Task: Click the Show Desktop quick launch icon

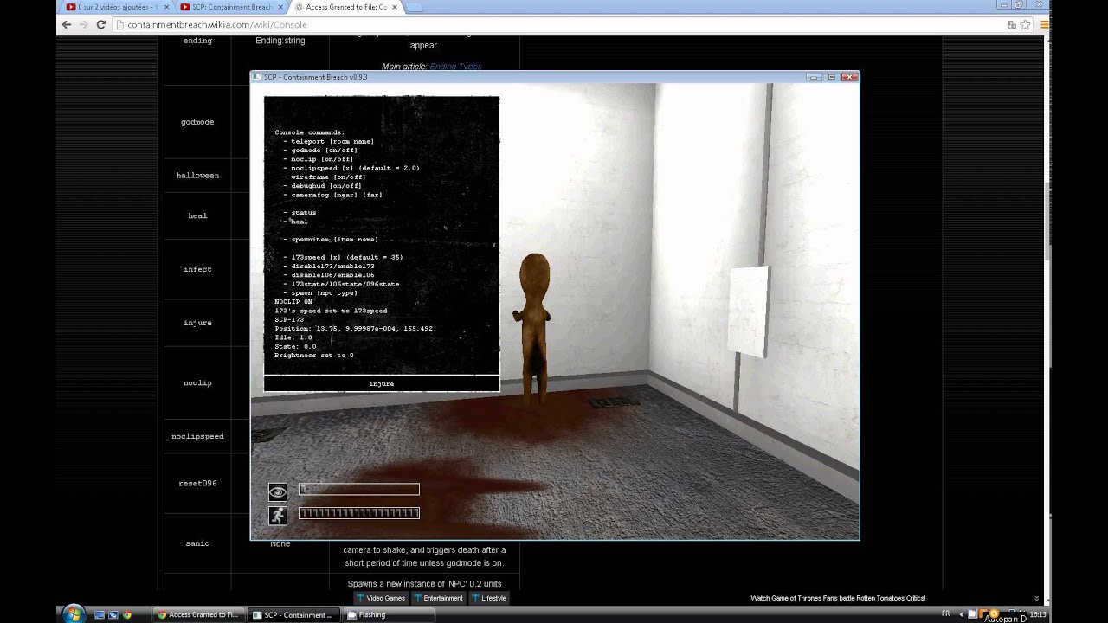Action: 99,614
